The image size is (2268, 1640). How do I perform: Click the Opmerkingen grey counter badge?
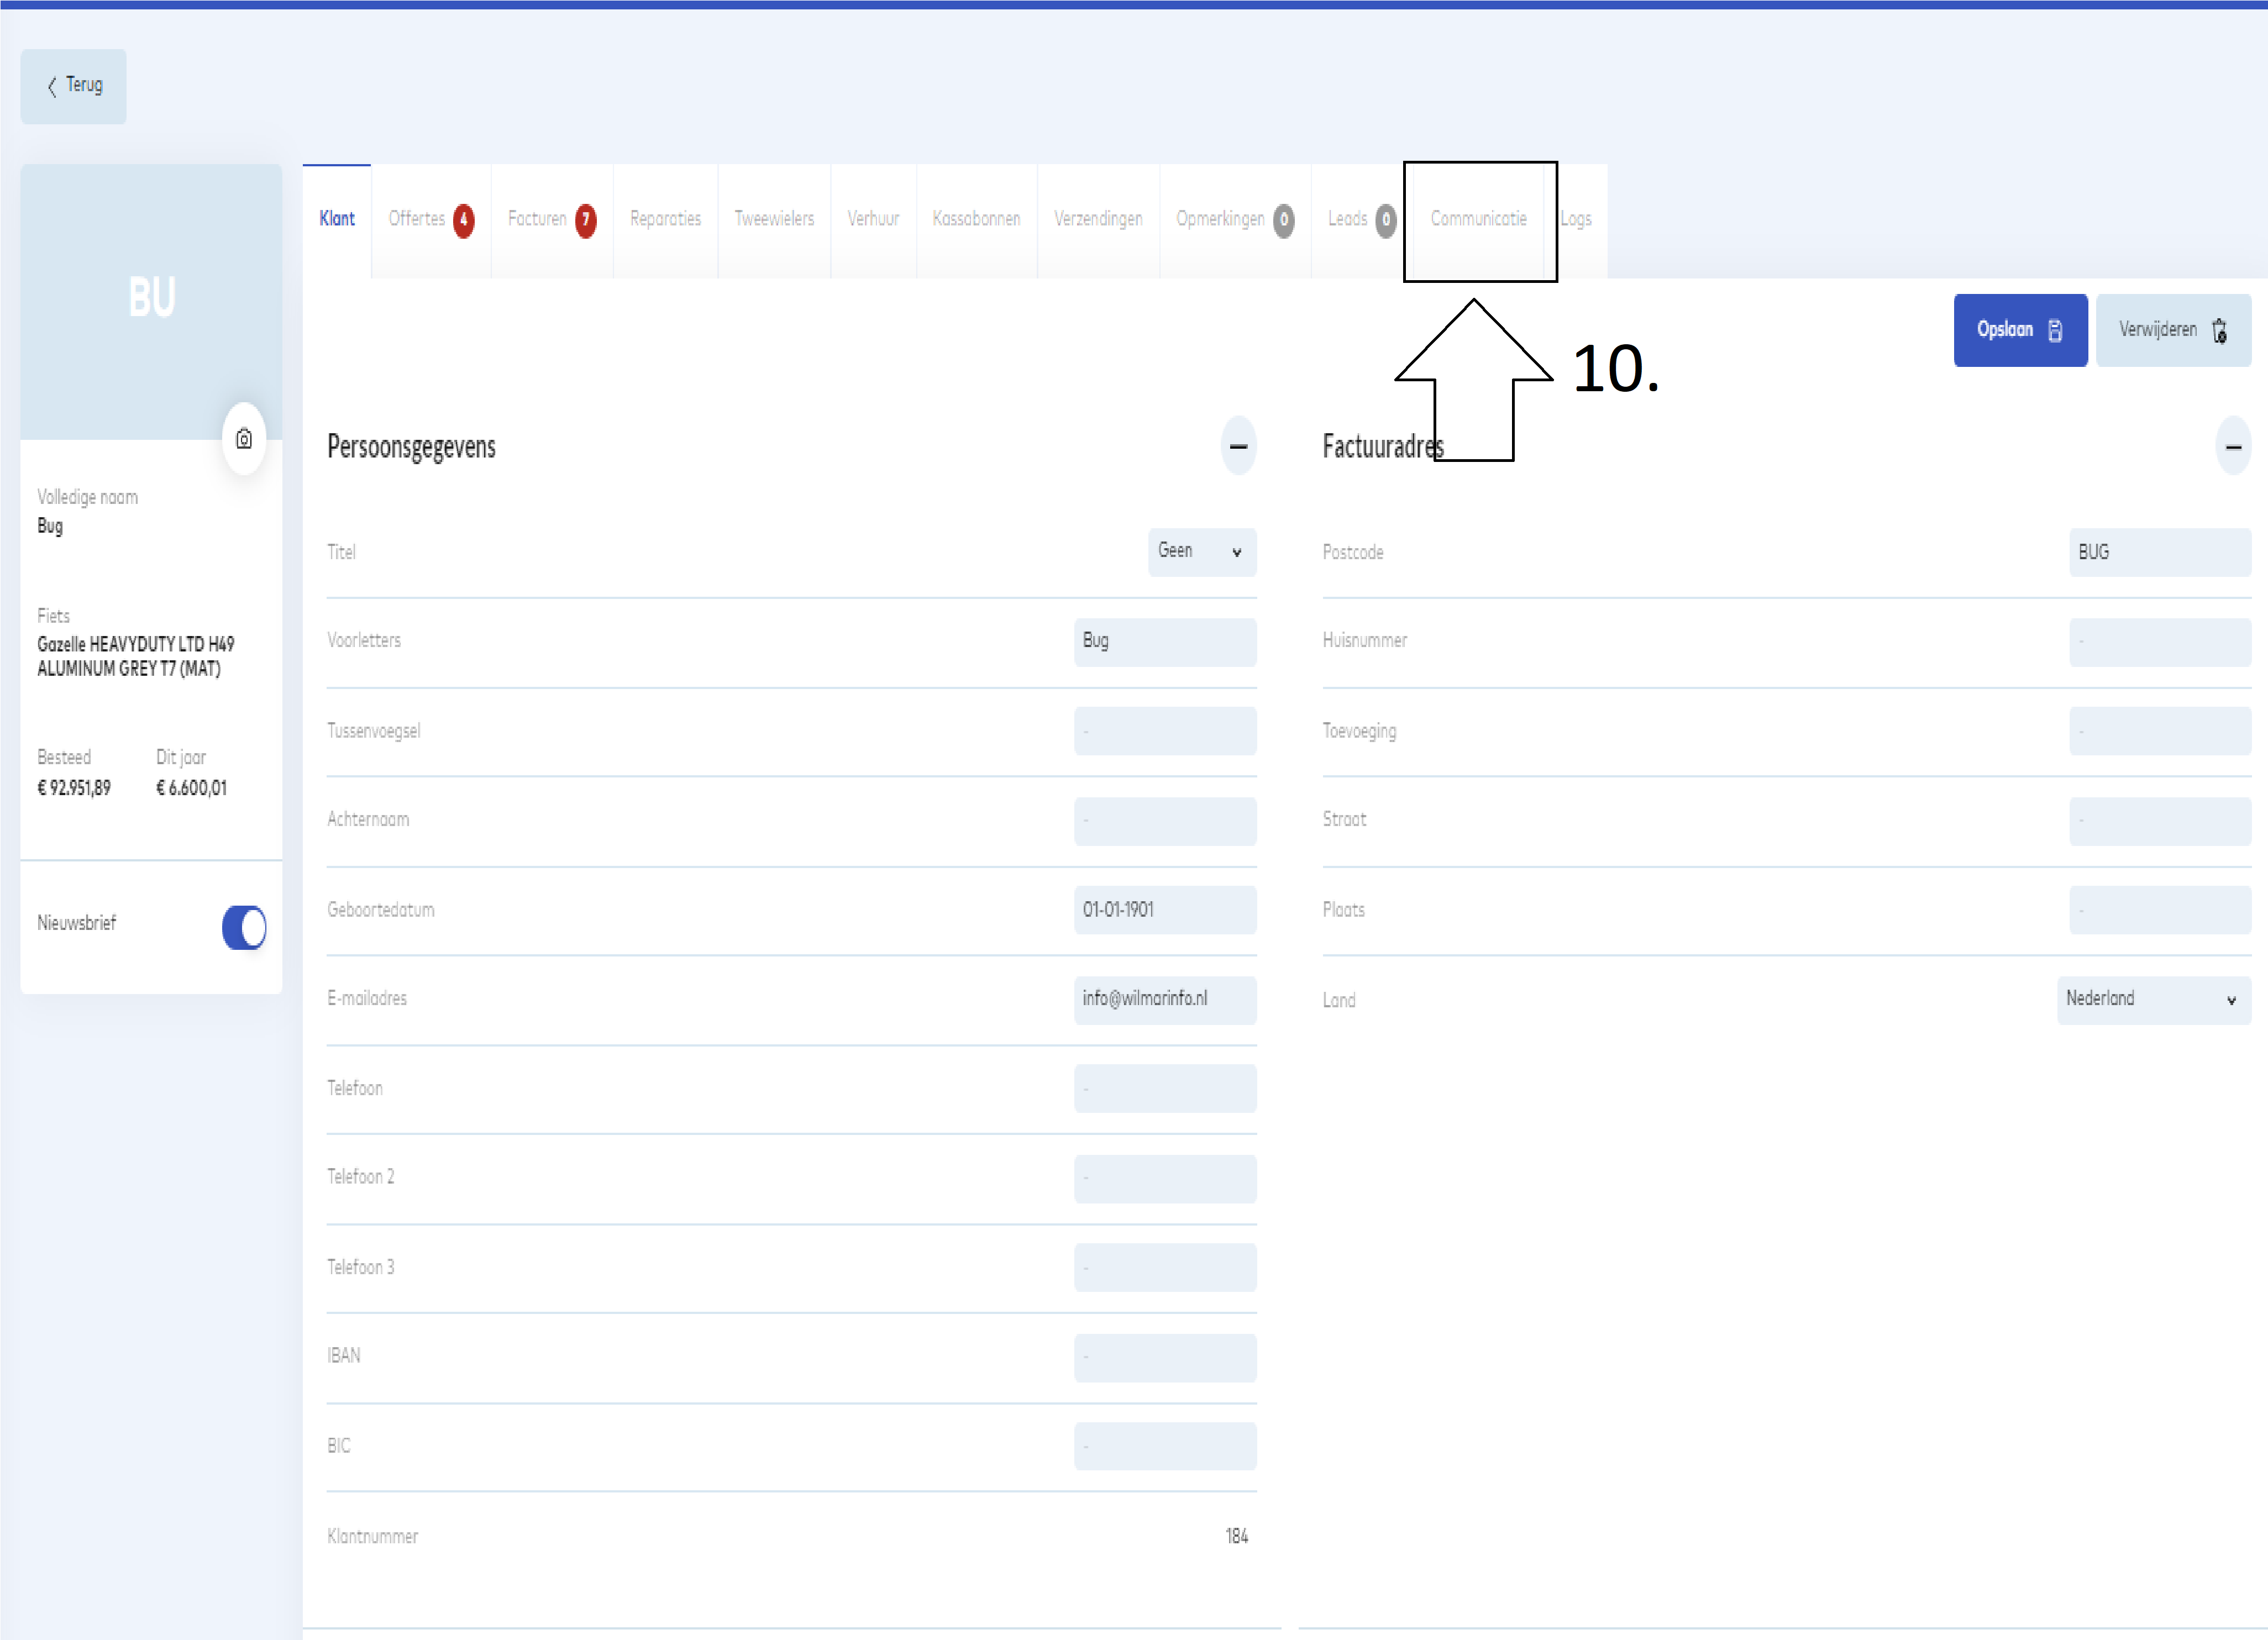(x=1284, y=220)
